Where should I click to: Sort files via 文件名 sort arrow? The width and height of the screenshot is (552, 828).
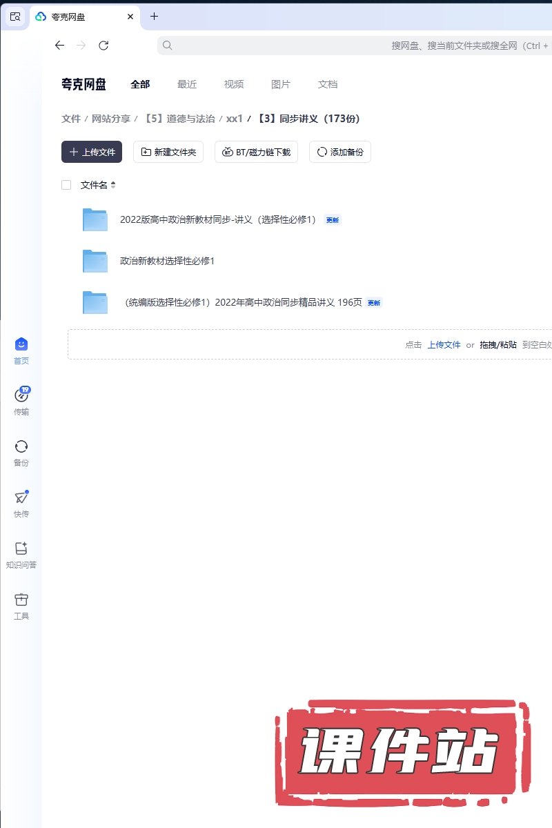click(x=113, y=185)
